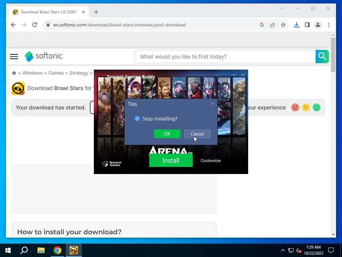This screenshot has width=342, height=257.
Task: Select the Download Brawl Stars tab
Action: [x=49, y=12]
